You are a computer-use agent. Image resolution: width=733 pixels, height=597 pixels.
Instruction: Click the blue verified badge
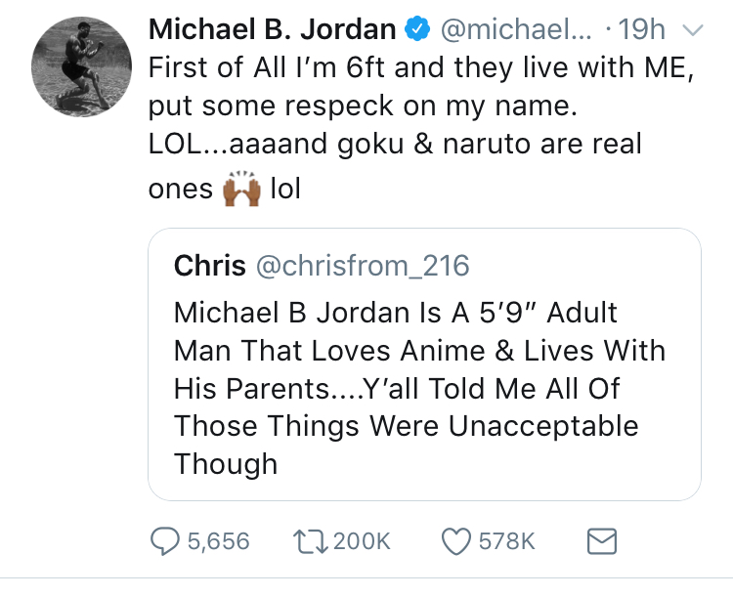(417, 30)
